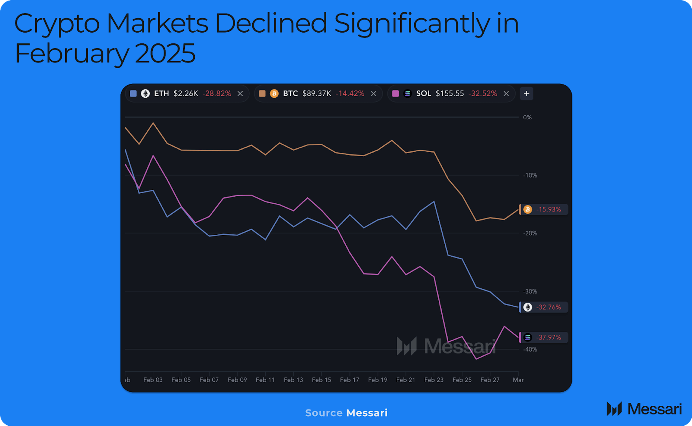
Task: Select the -28.82% change value for ETH
Action: click(x=217, y=94)
